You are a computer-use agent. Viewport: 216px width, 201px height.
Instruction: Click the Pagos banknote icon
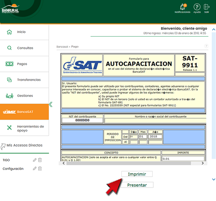coord(9,64)
